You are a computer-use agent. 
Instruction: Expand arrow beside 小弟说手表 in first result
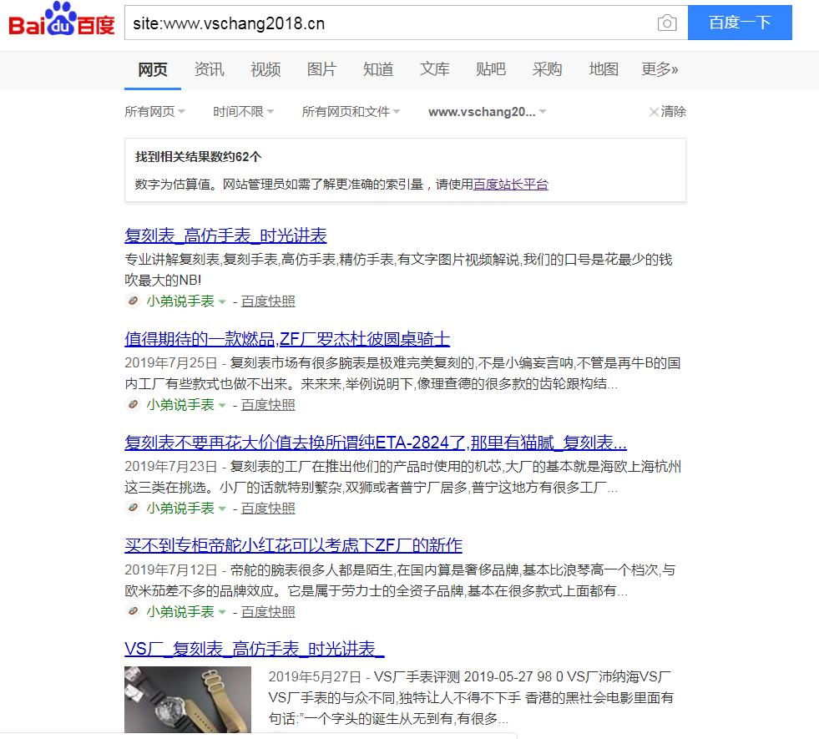(222, 302)
